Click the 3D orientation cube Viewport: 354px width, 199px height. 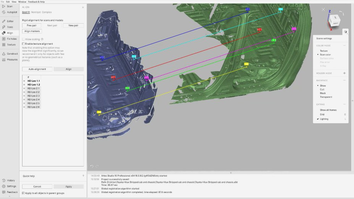334,19
